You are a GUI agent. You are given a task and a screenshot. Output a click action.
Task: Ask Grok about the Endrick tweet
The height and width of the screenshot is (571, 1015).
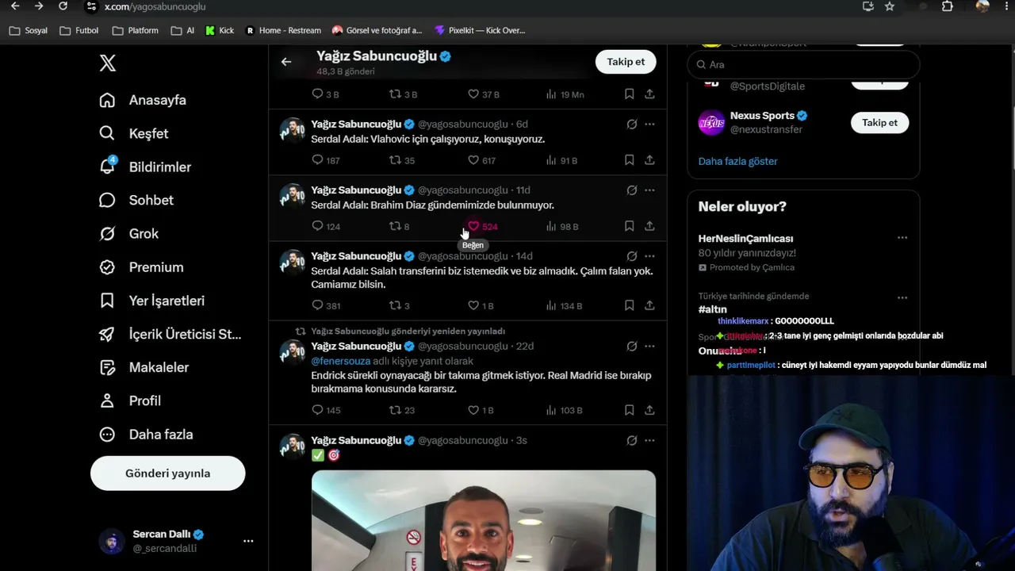coord(632,347)
